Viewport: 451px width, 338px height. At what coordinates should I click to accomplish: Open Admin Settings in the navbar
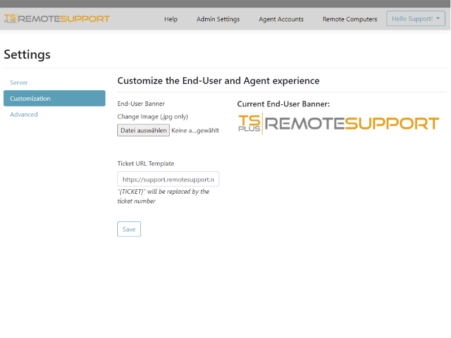pyautogui.click(x=218, y=19)
